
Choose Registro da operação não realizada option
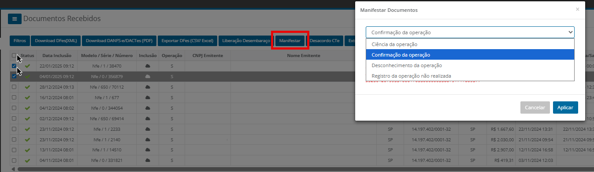(x=470, y=75)
